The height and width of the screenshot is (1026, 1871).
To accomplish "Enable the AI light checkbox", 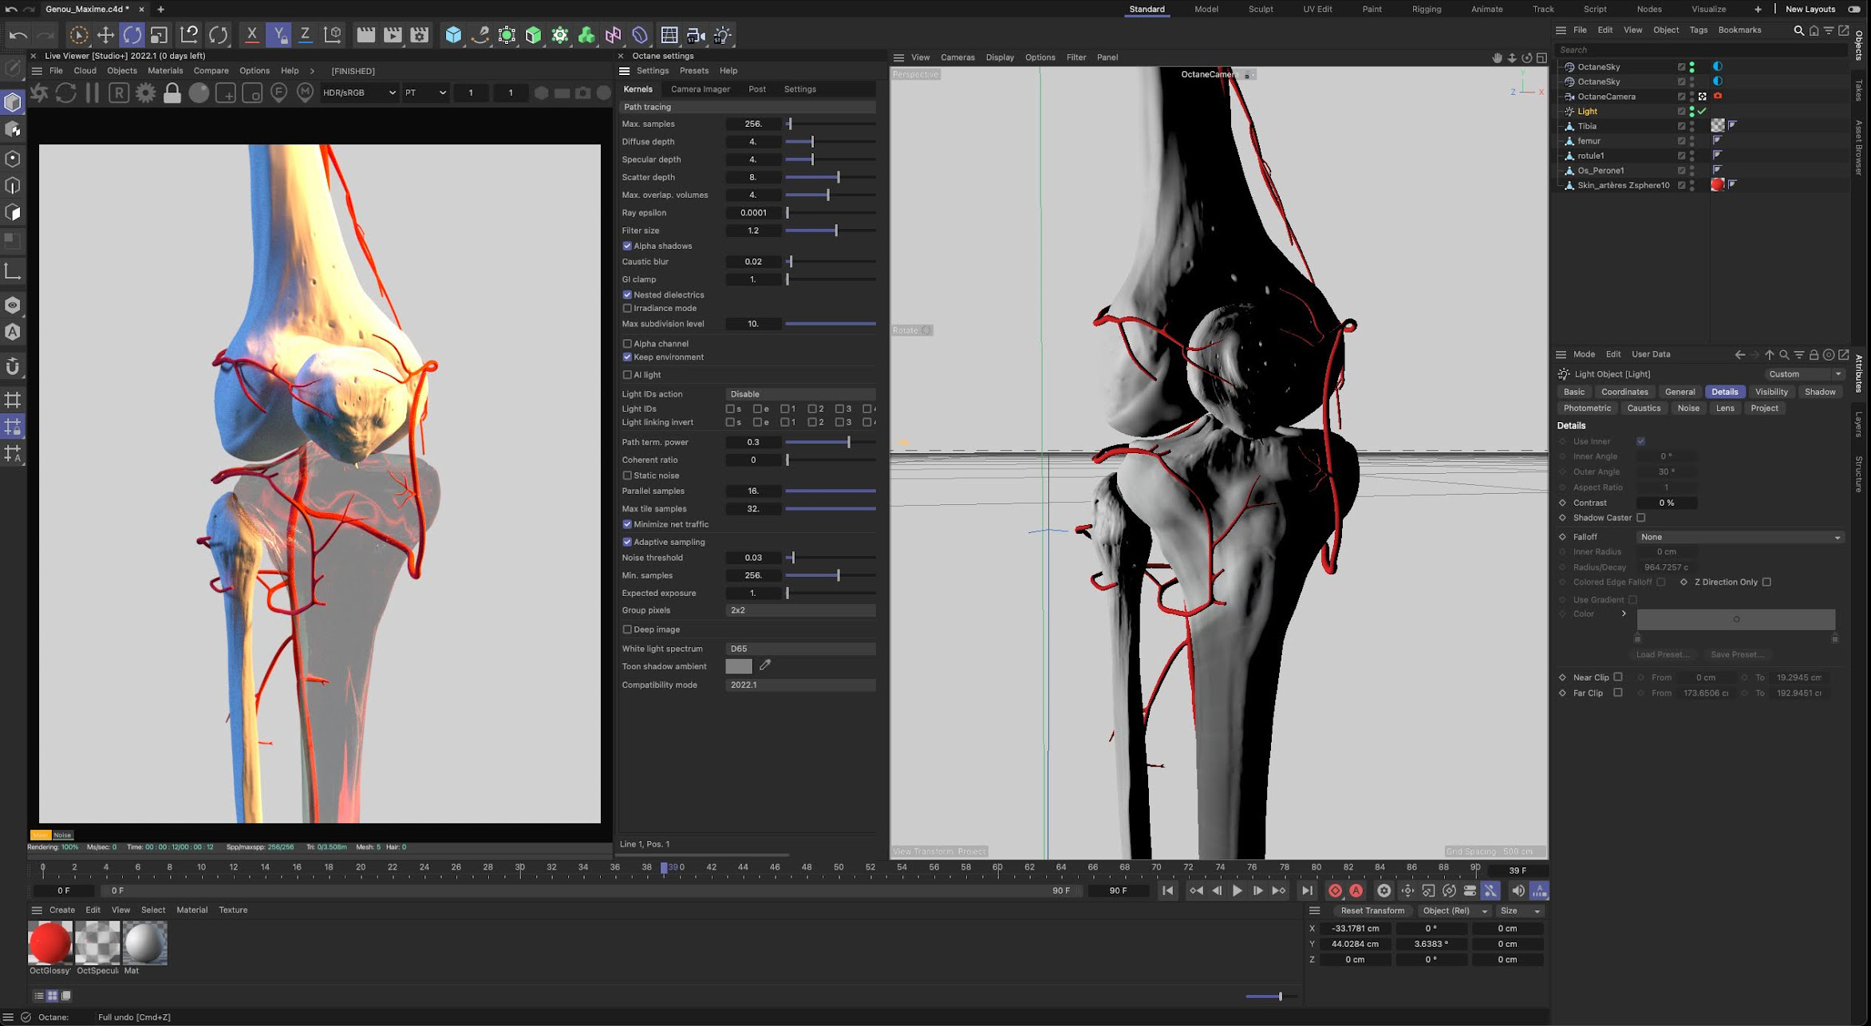I will point(627,375).
